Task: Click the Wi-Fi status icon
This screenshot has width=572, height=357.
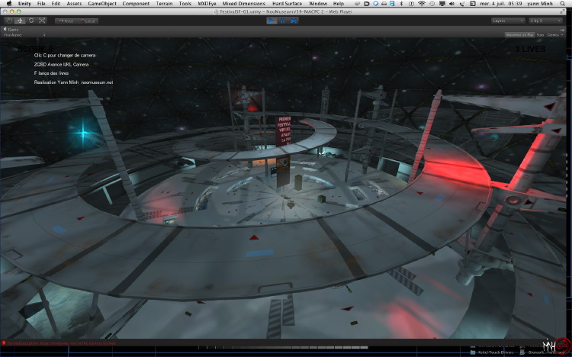Action: click(422, 3)
